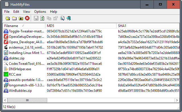Select the disktec.zip filename
The width and height of the screenshot is (182, 112).
click(16, 58)
